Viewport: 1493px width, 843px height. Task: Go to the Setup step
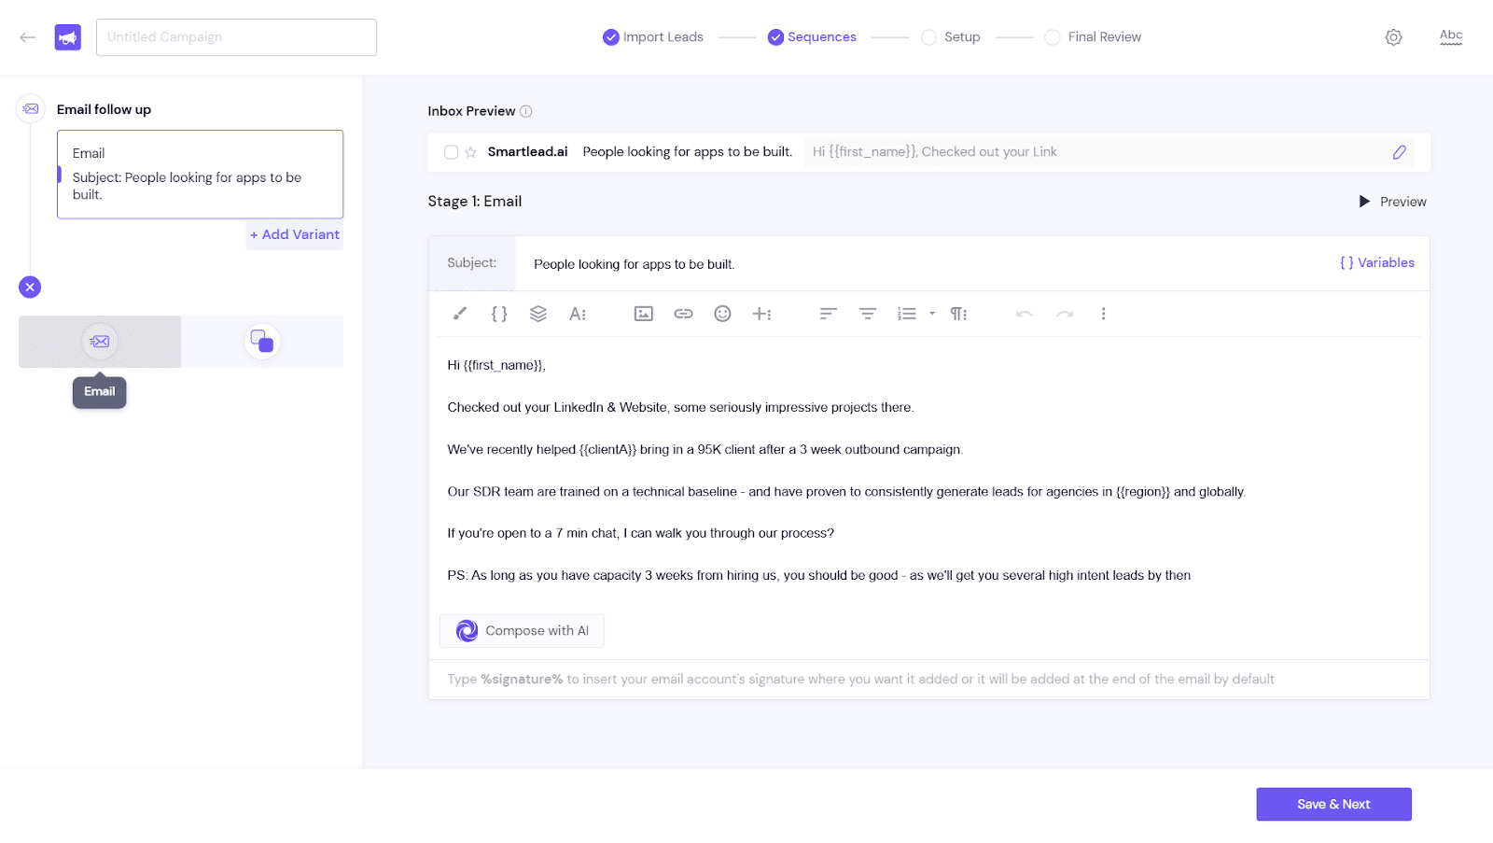click(951, 37)
